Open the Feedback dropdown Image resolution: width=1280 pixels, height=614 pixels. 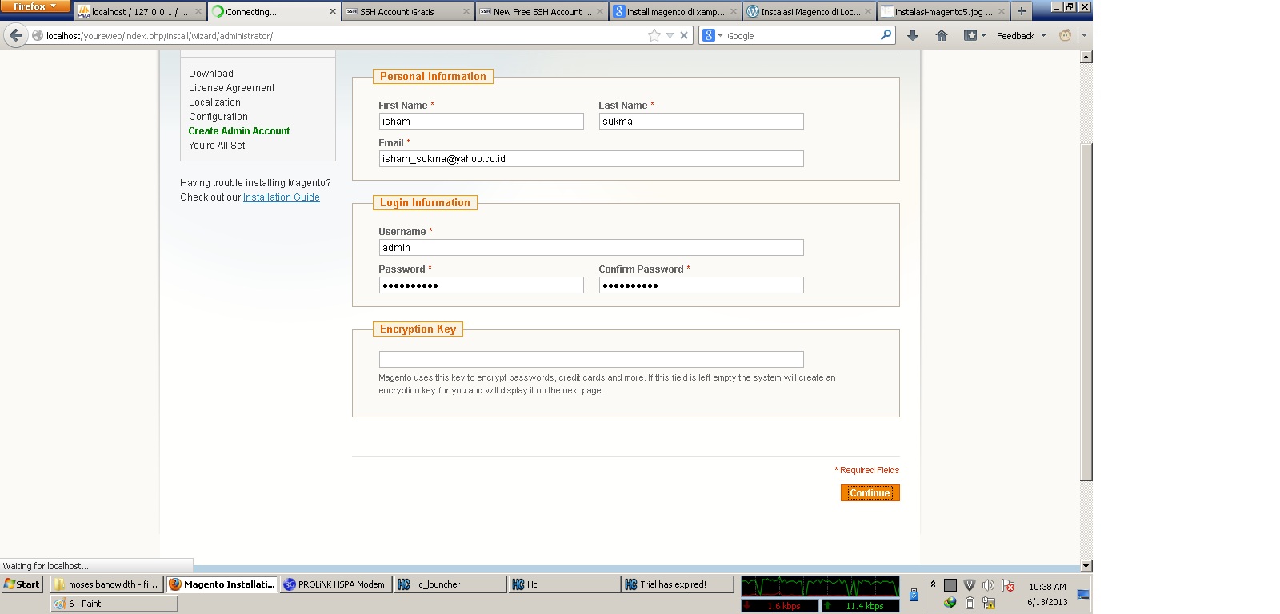click(1022, 35)
